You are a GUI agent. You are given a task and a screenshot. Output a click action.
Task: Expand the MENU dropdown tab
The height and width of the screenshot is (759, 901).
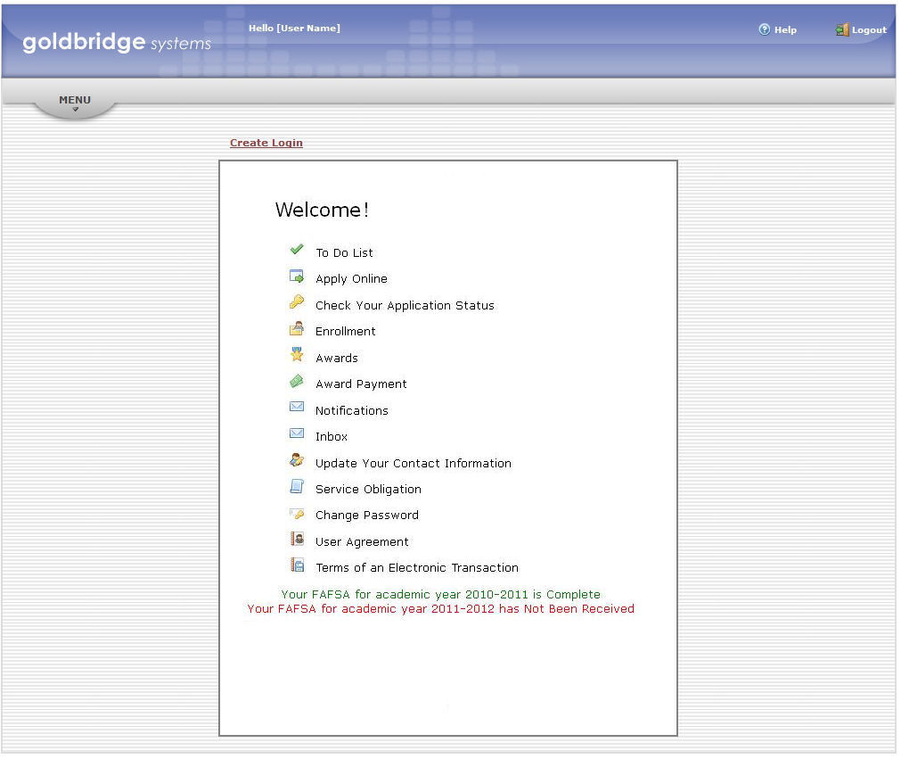[x=75, y=103]
